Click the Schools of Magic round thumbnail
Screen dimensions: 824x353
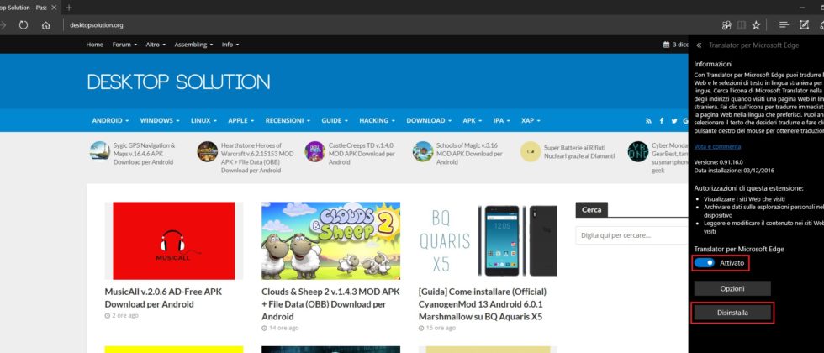(422, 151)
